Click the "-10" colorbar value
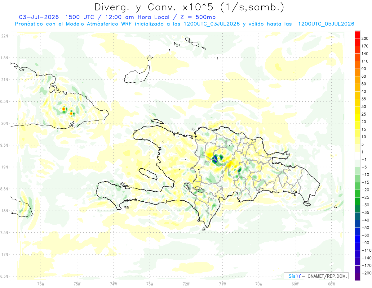The height and width of the screenshot is (288, 372). (365, 175)
